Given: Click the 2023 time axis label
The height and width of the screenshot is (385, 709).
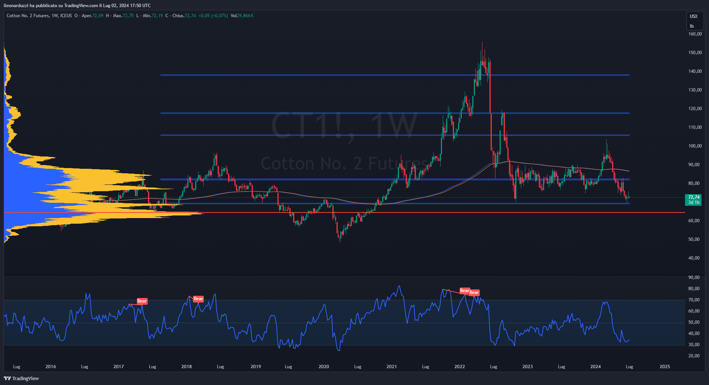Looking at the screenshot, I should [528, 367].
